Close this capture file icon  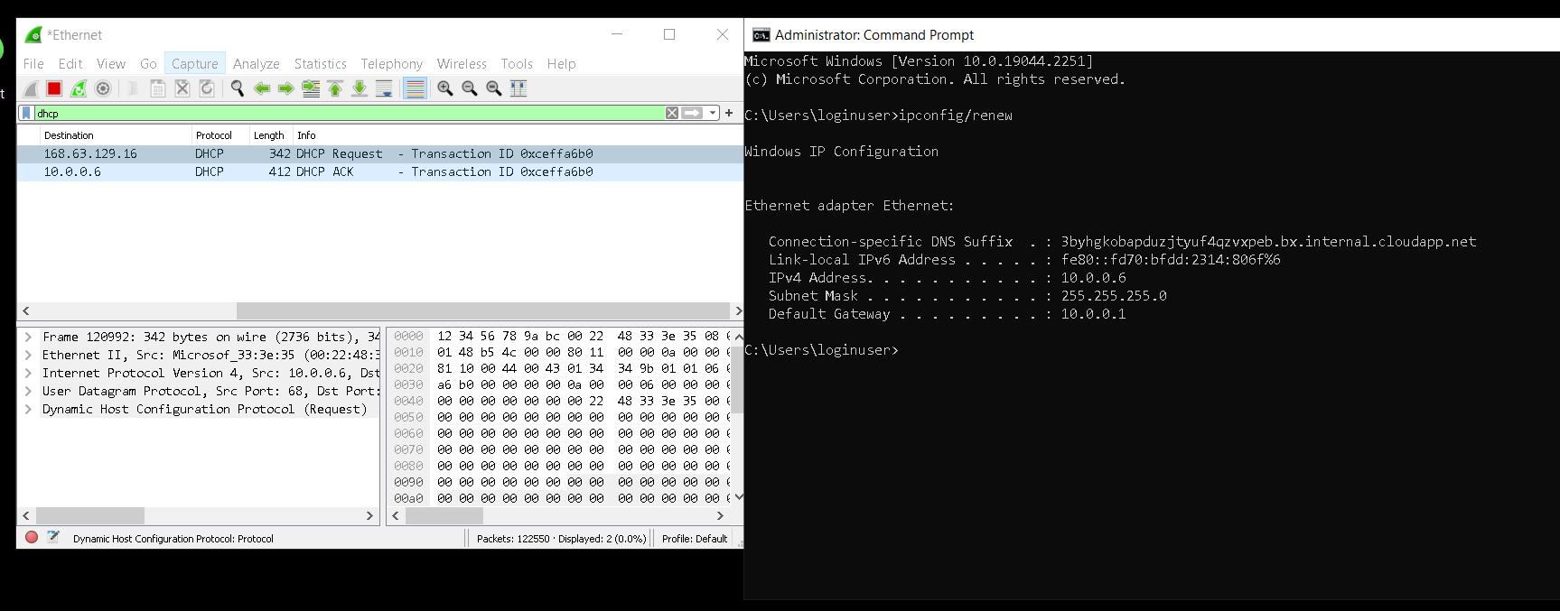tap(182, 88)
